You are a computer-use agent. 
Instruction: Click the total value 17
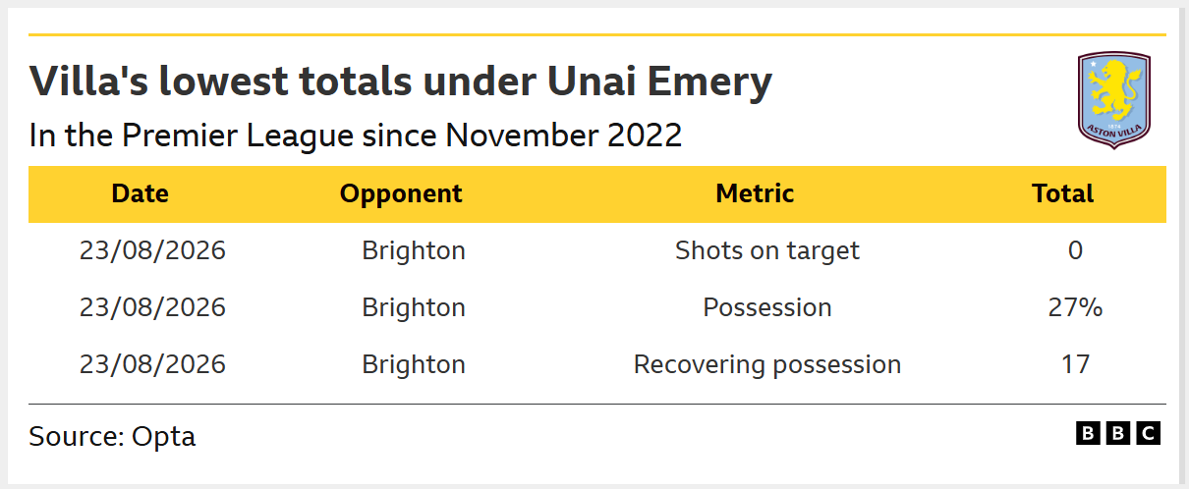[1076, 364]
